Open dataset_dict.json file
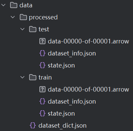Screen dimensions: 133x131 coord(62,126)
